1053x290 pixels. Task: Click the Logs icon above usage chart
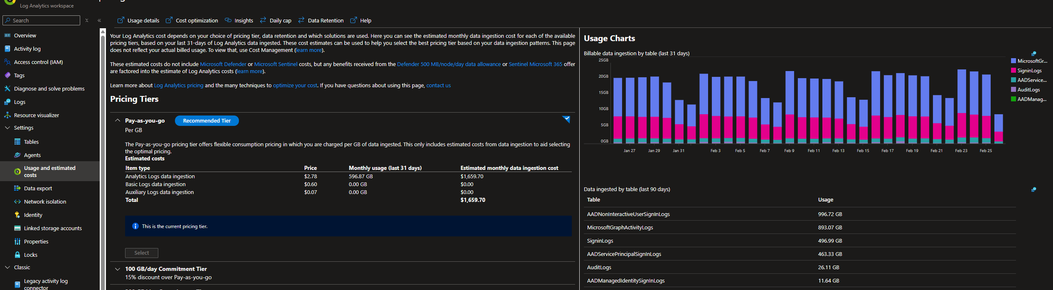click(x=1033, y=54)
